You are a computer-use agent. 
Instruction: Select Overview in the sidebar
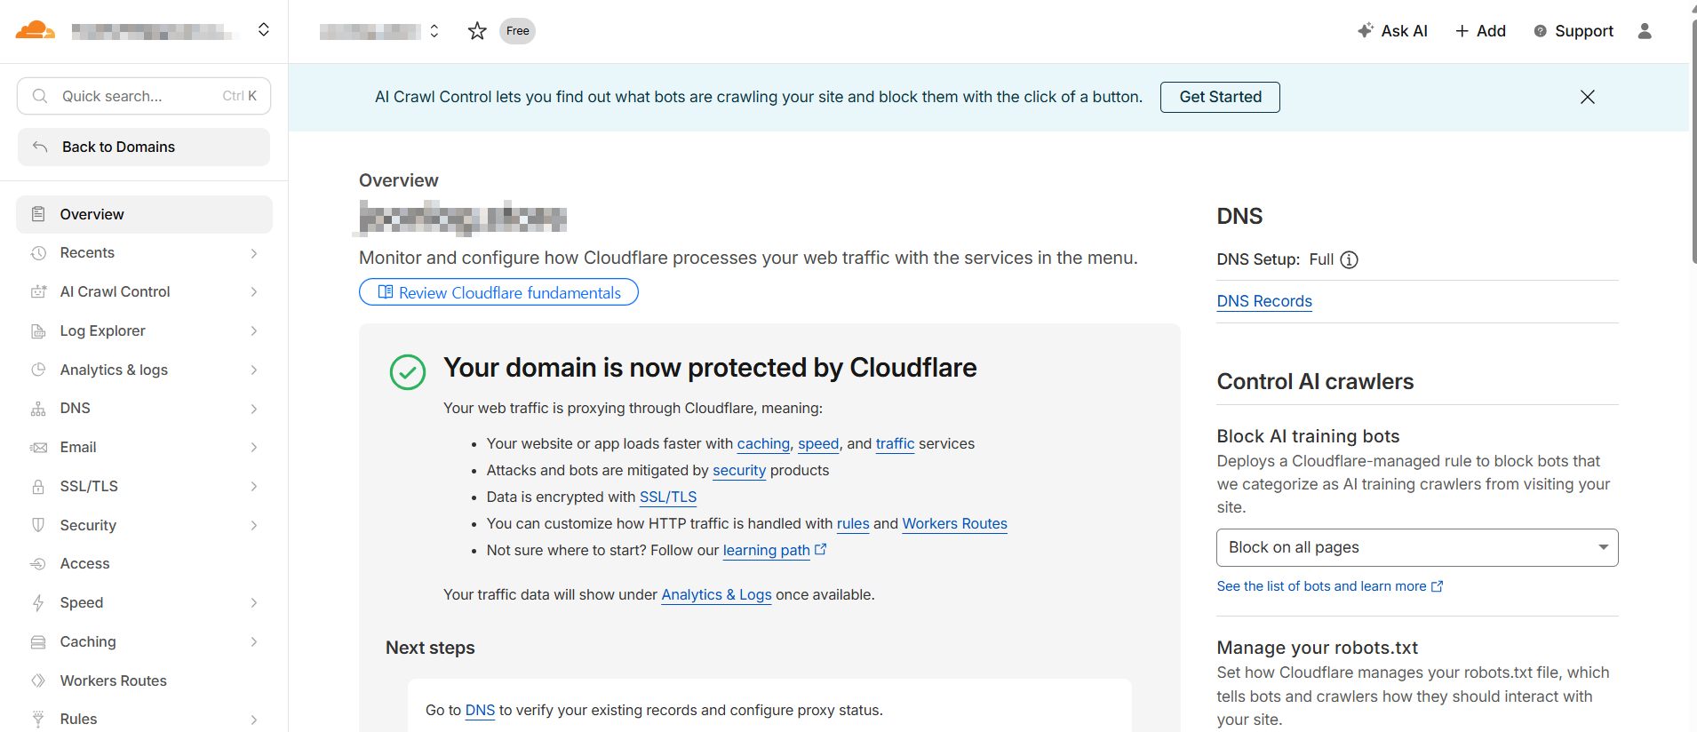tap(144, 214)
